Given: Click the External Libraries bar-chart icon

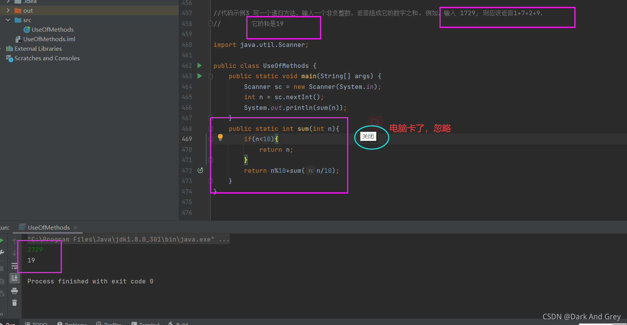Looking at the screenshot, I should [x=10, y=48].
